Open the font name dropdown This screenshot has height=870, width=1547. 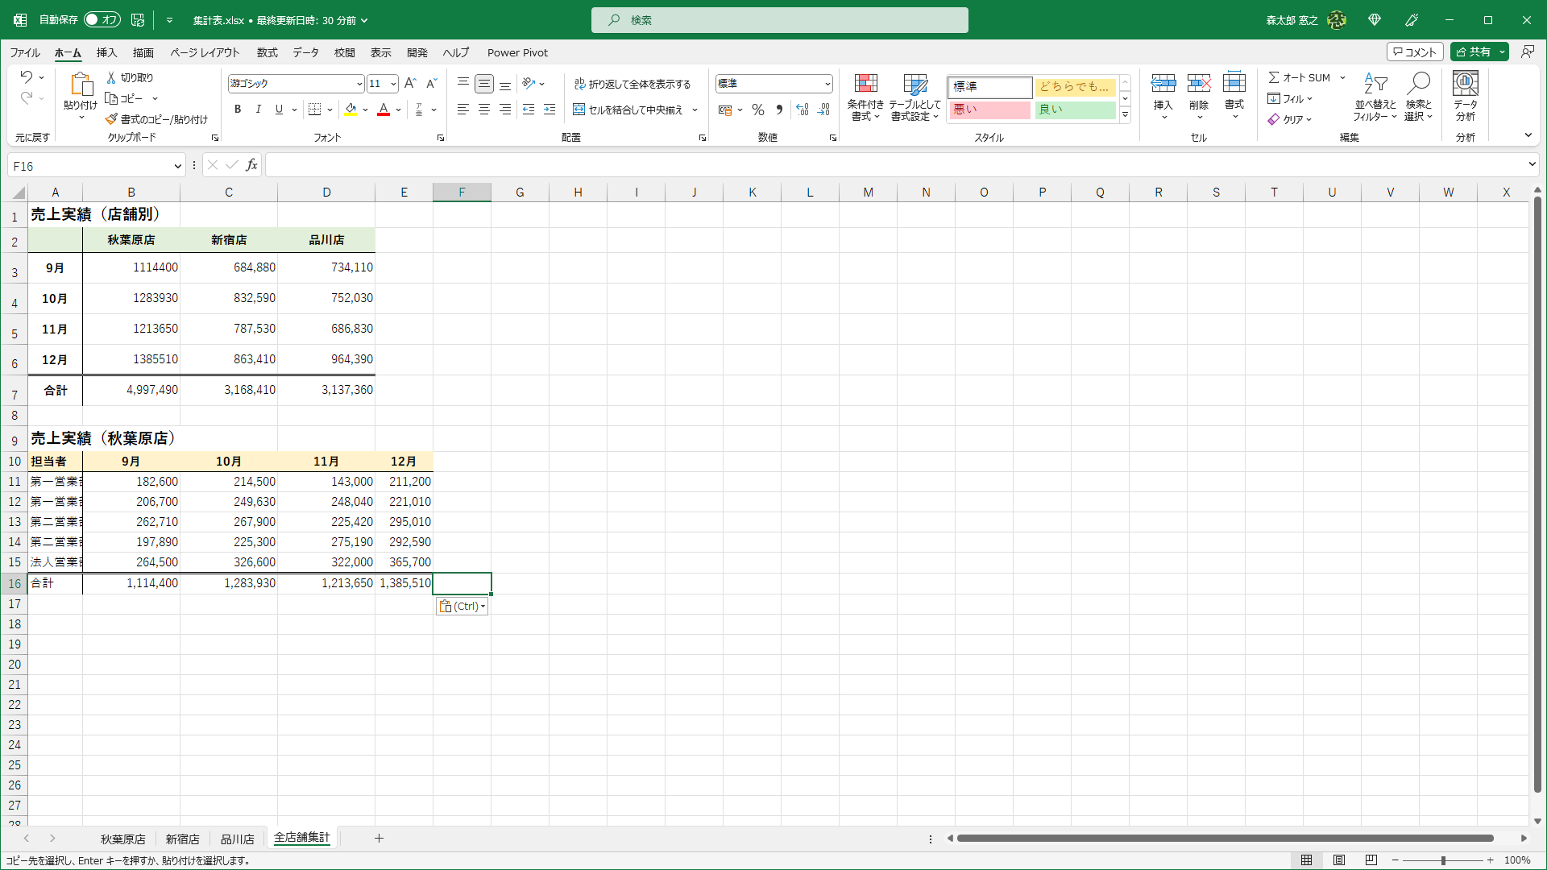pos(359,84)
